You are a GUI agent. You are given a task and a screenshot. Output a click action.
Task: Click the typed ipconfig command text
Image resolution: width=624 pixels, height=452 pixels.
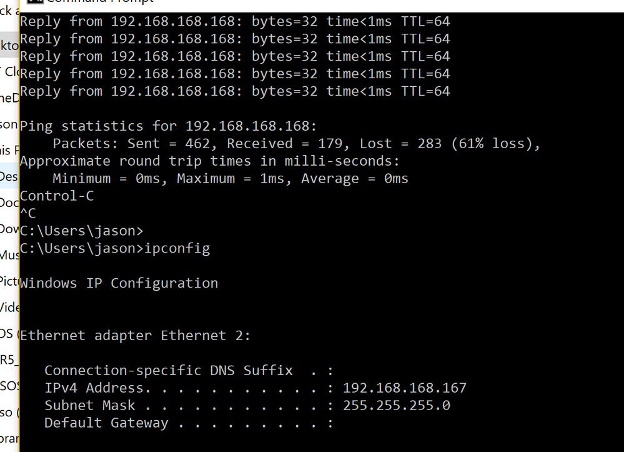[x=177, y=248]
